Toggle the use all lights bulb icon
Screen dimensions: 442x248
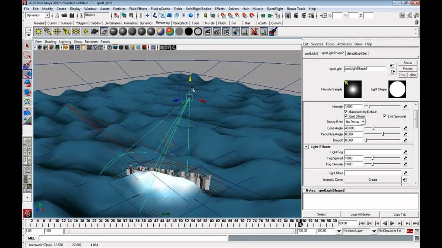coord(133,47)
